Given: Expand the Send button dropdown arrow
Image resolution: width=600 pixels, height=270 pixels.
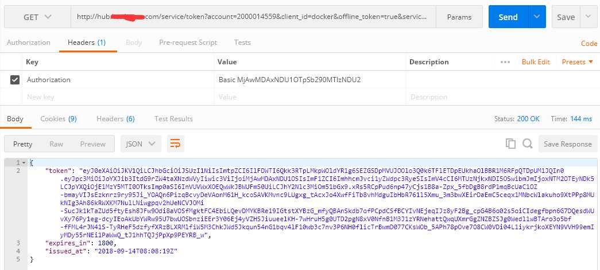Looking at the screenshot, I should 537,17.
